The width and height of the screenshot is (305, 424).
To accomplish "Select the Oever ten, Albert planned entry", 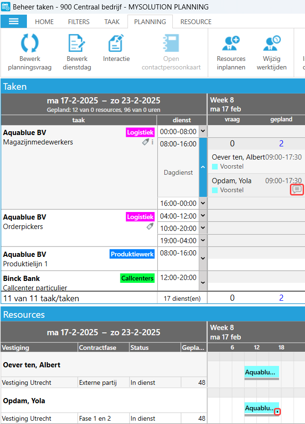I will pyautogui.click(x=256, y=161).
